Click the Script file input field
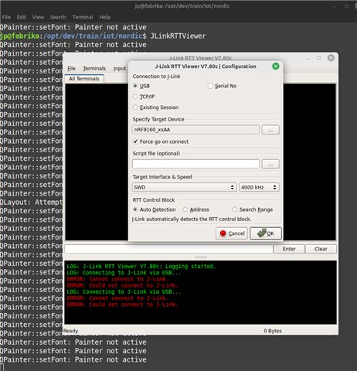357x371 pixels. (x=195, y=164)
